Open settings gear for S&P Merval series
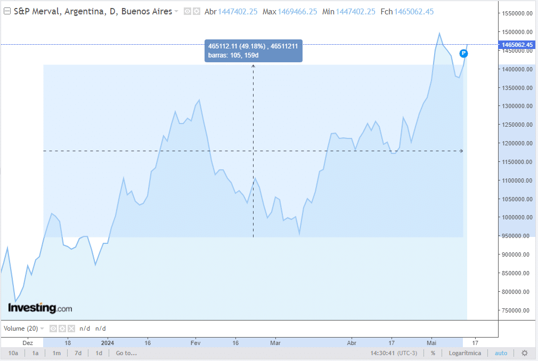The width and height of the screenshot is (538, 361). 196,12
